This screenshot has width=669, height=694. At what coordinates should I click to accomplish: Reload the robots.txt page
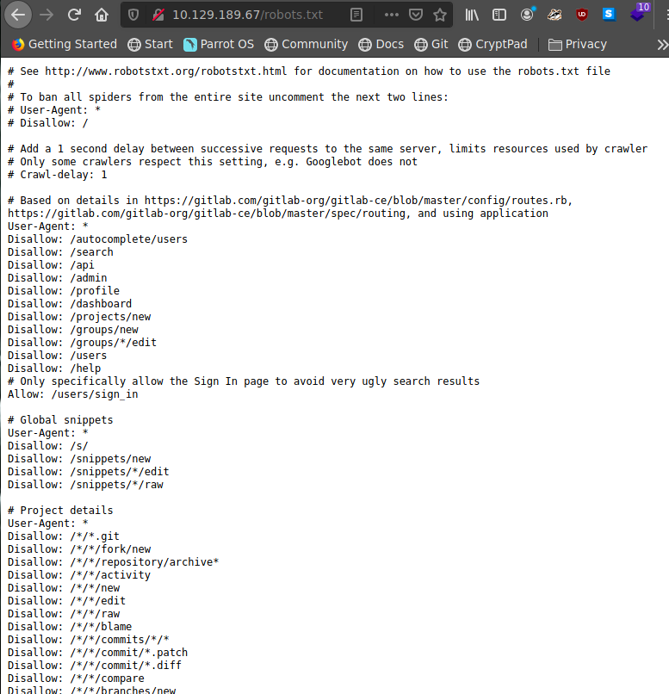click(74, 15)
